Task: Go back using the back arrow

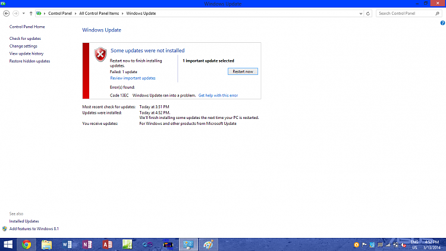Action: click(x=7, y=13)
